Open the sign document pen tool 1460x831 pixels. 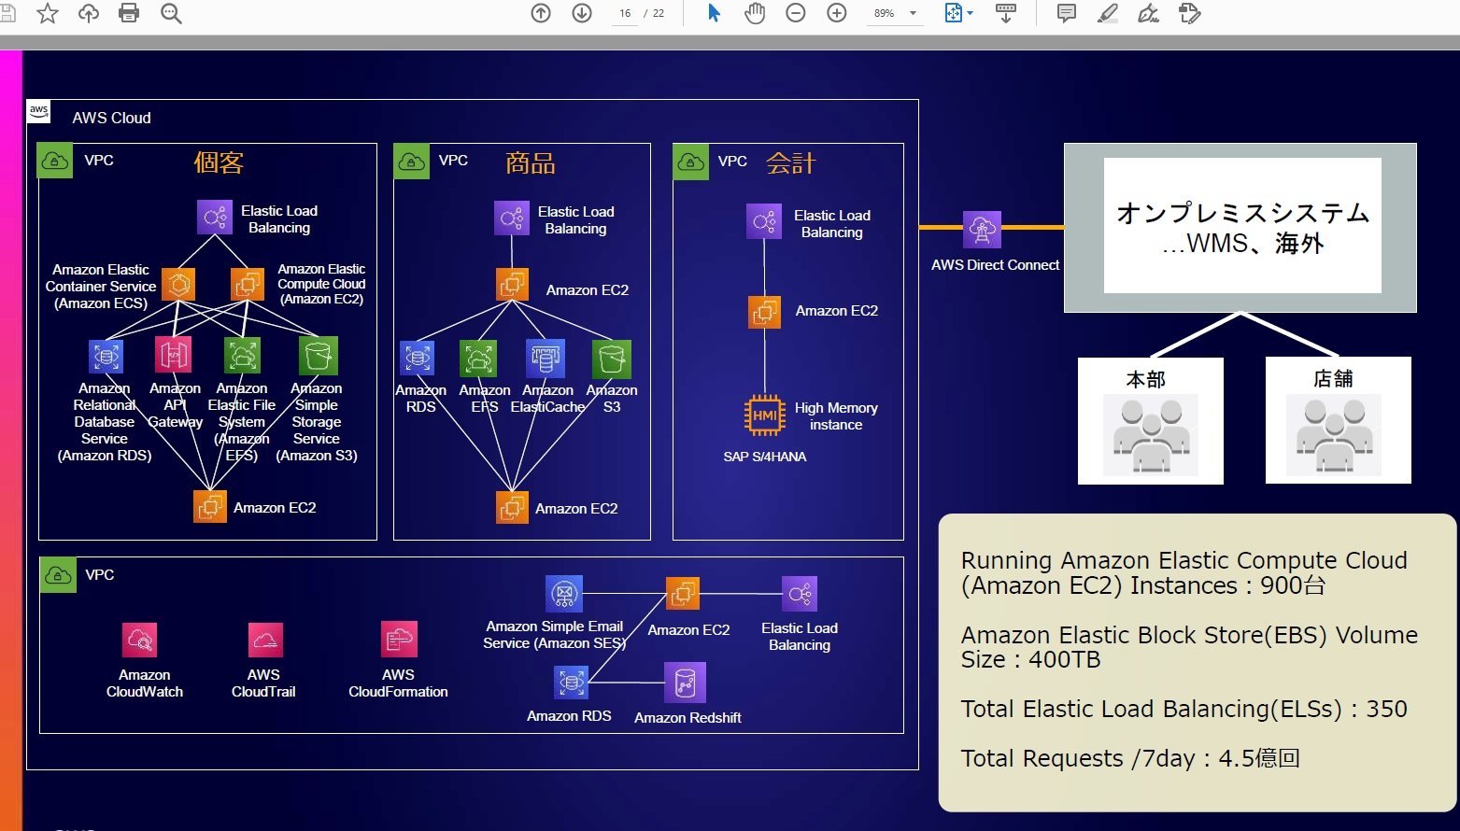click(1149, 13)
